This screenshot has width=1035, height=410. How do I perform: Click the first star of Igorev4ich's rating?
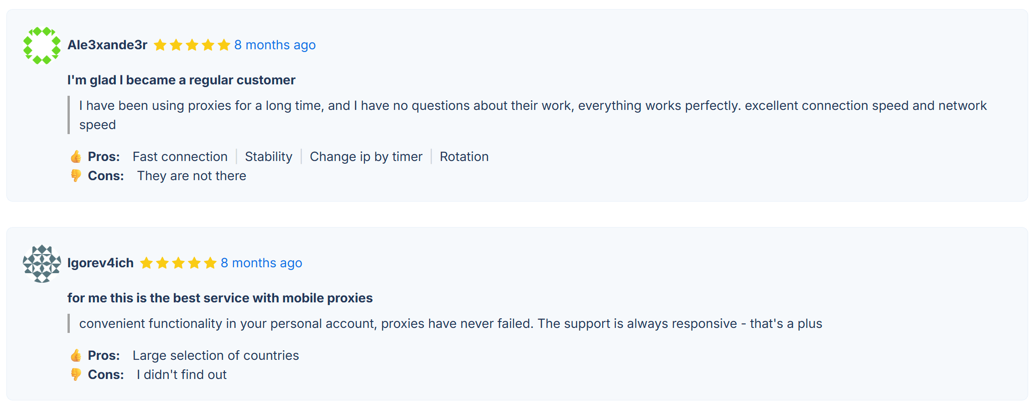146,263
